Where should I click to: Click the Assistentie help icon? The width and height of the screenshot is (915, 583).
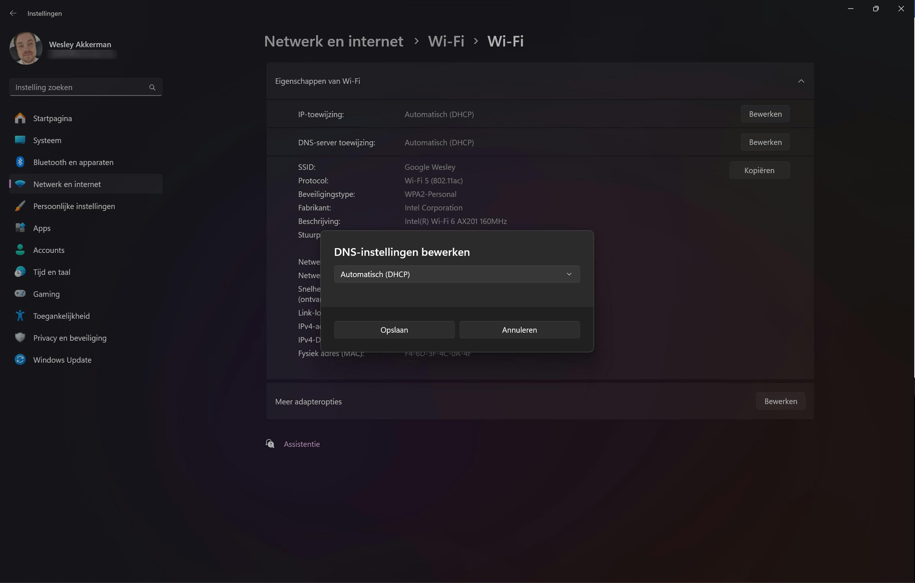coord(270,444)
